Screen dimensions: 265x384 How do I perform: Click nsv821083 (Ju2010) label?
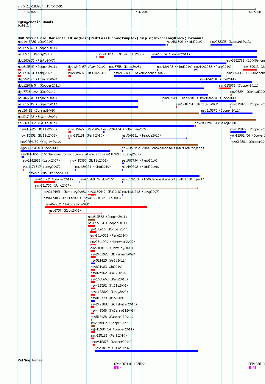click(107, 267)
